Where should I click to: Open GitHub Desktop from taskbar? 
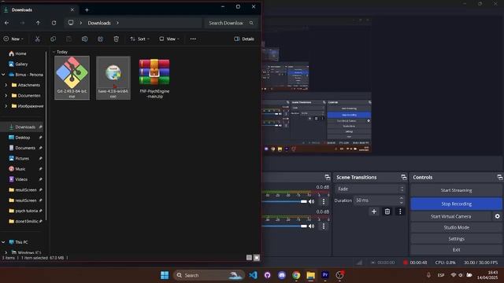click(268, 275)
